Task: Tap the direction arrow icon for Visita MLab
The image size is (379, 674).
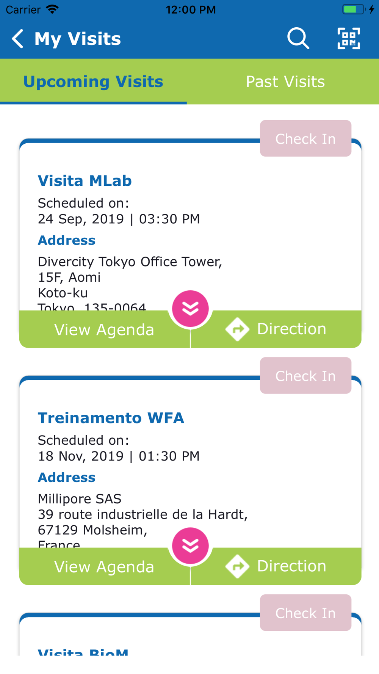Action: click(237, 329)
